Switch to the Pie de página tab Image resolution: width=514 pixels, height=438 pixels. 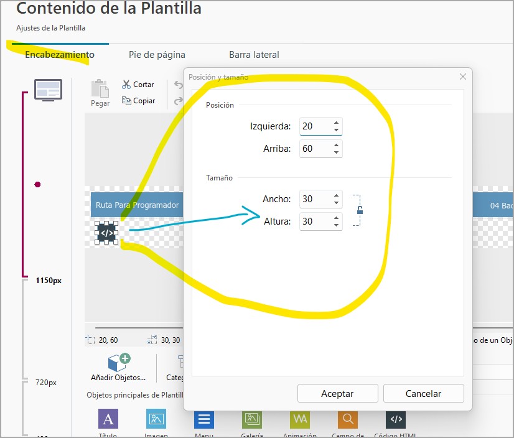click(157, 55)
